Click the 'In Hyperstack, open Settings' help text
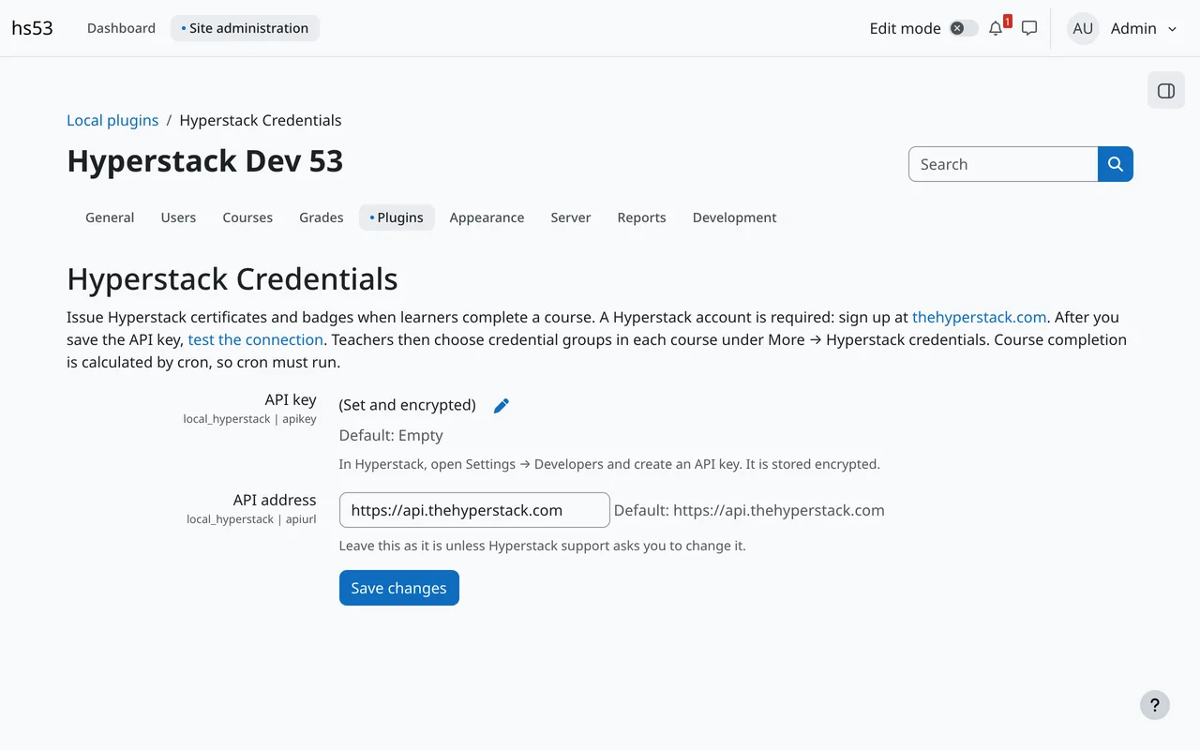1200x750 pixels. 609,464
